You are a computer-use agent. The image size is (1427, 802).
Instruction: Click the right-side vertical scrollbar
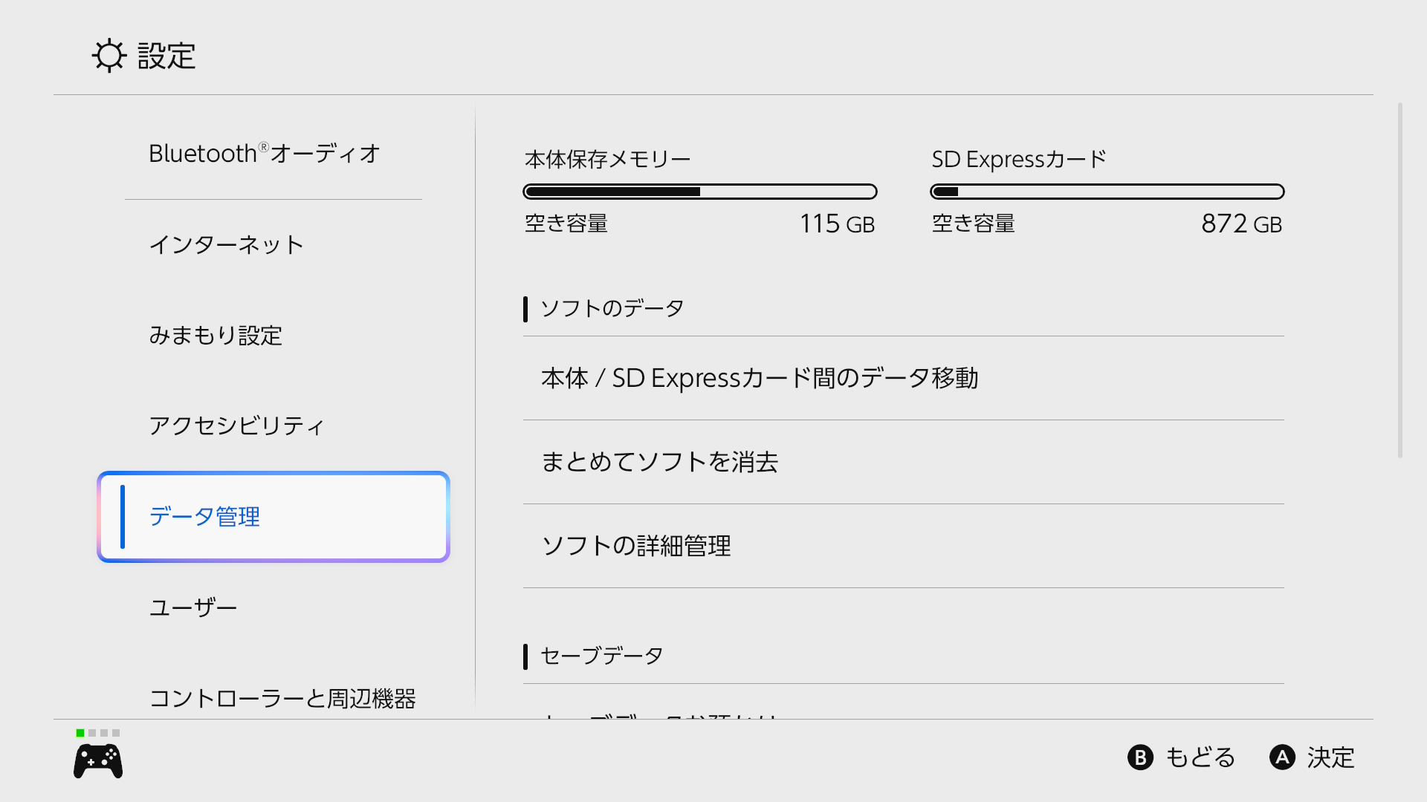1400,281
